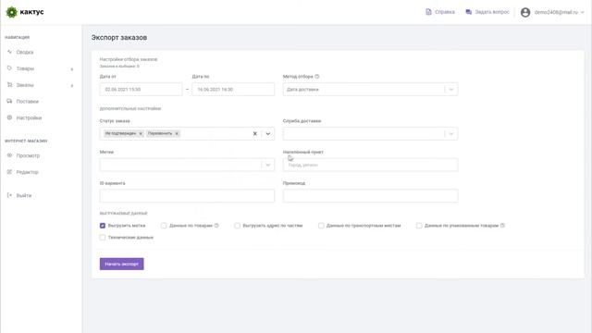Remove the Не подтвержден status tag
592x333 pixels.
tap(141, 133)
